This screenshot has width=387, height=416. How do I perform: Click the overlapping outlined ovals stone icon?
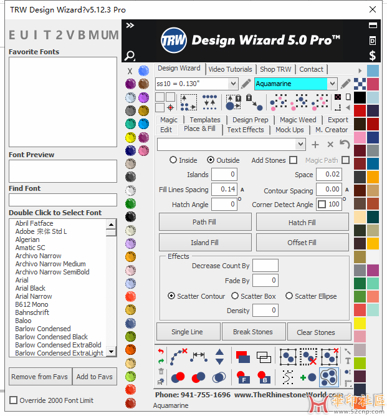(x=219, y=377)
